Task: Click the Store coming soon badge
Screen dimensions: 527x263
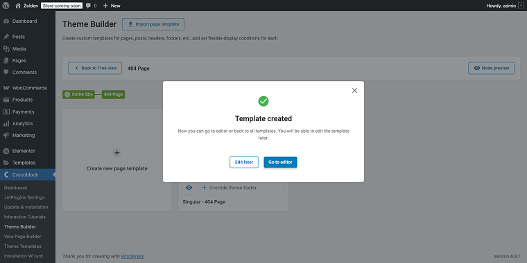Action: [62, 6]
